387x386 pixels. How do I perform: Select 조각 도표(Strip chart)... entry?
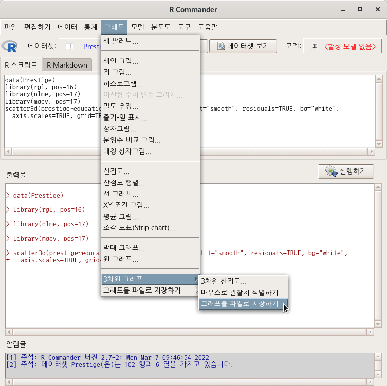tap(150, 228)
